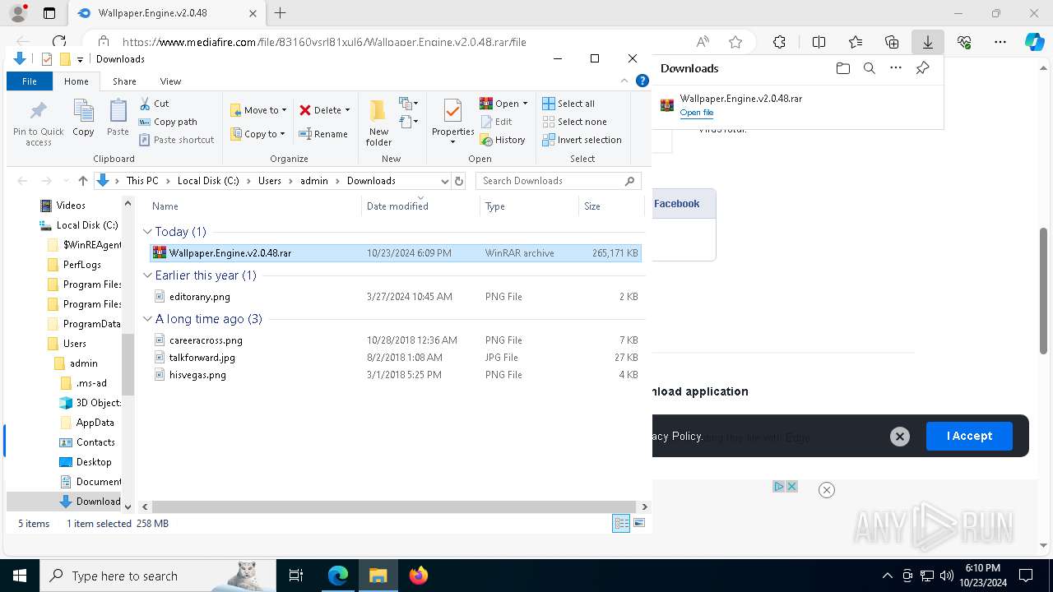Select Wallpaper.Engine.v2.0.48.rar file

[x=396, y=253]
